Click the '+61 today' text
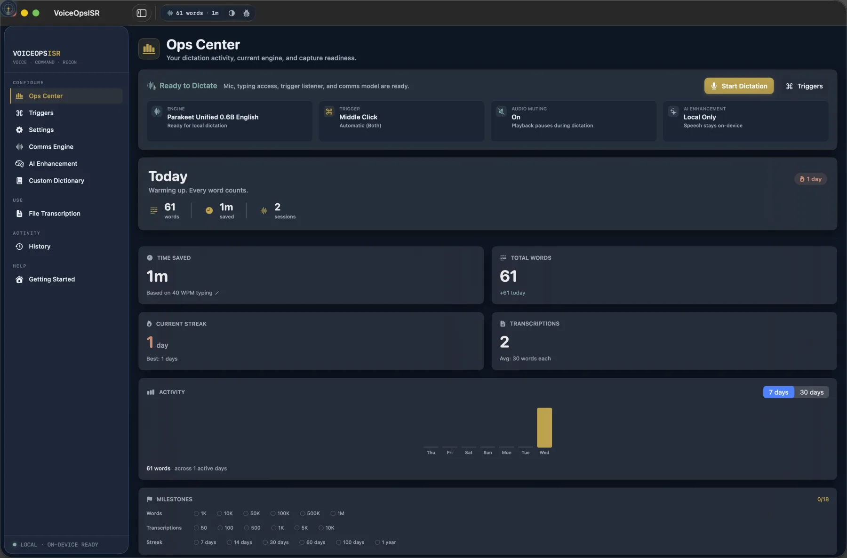The width and height of the screenshot is (847, 558). [x=512, y=293]
